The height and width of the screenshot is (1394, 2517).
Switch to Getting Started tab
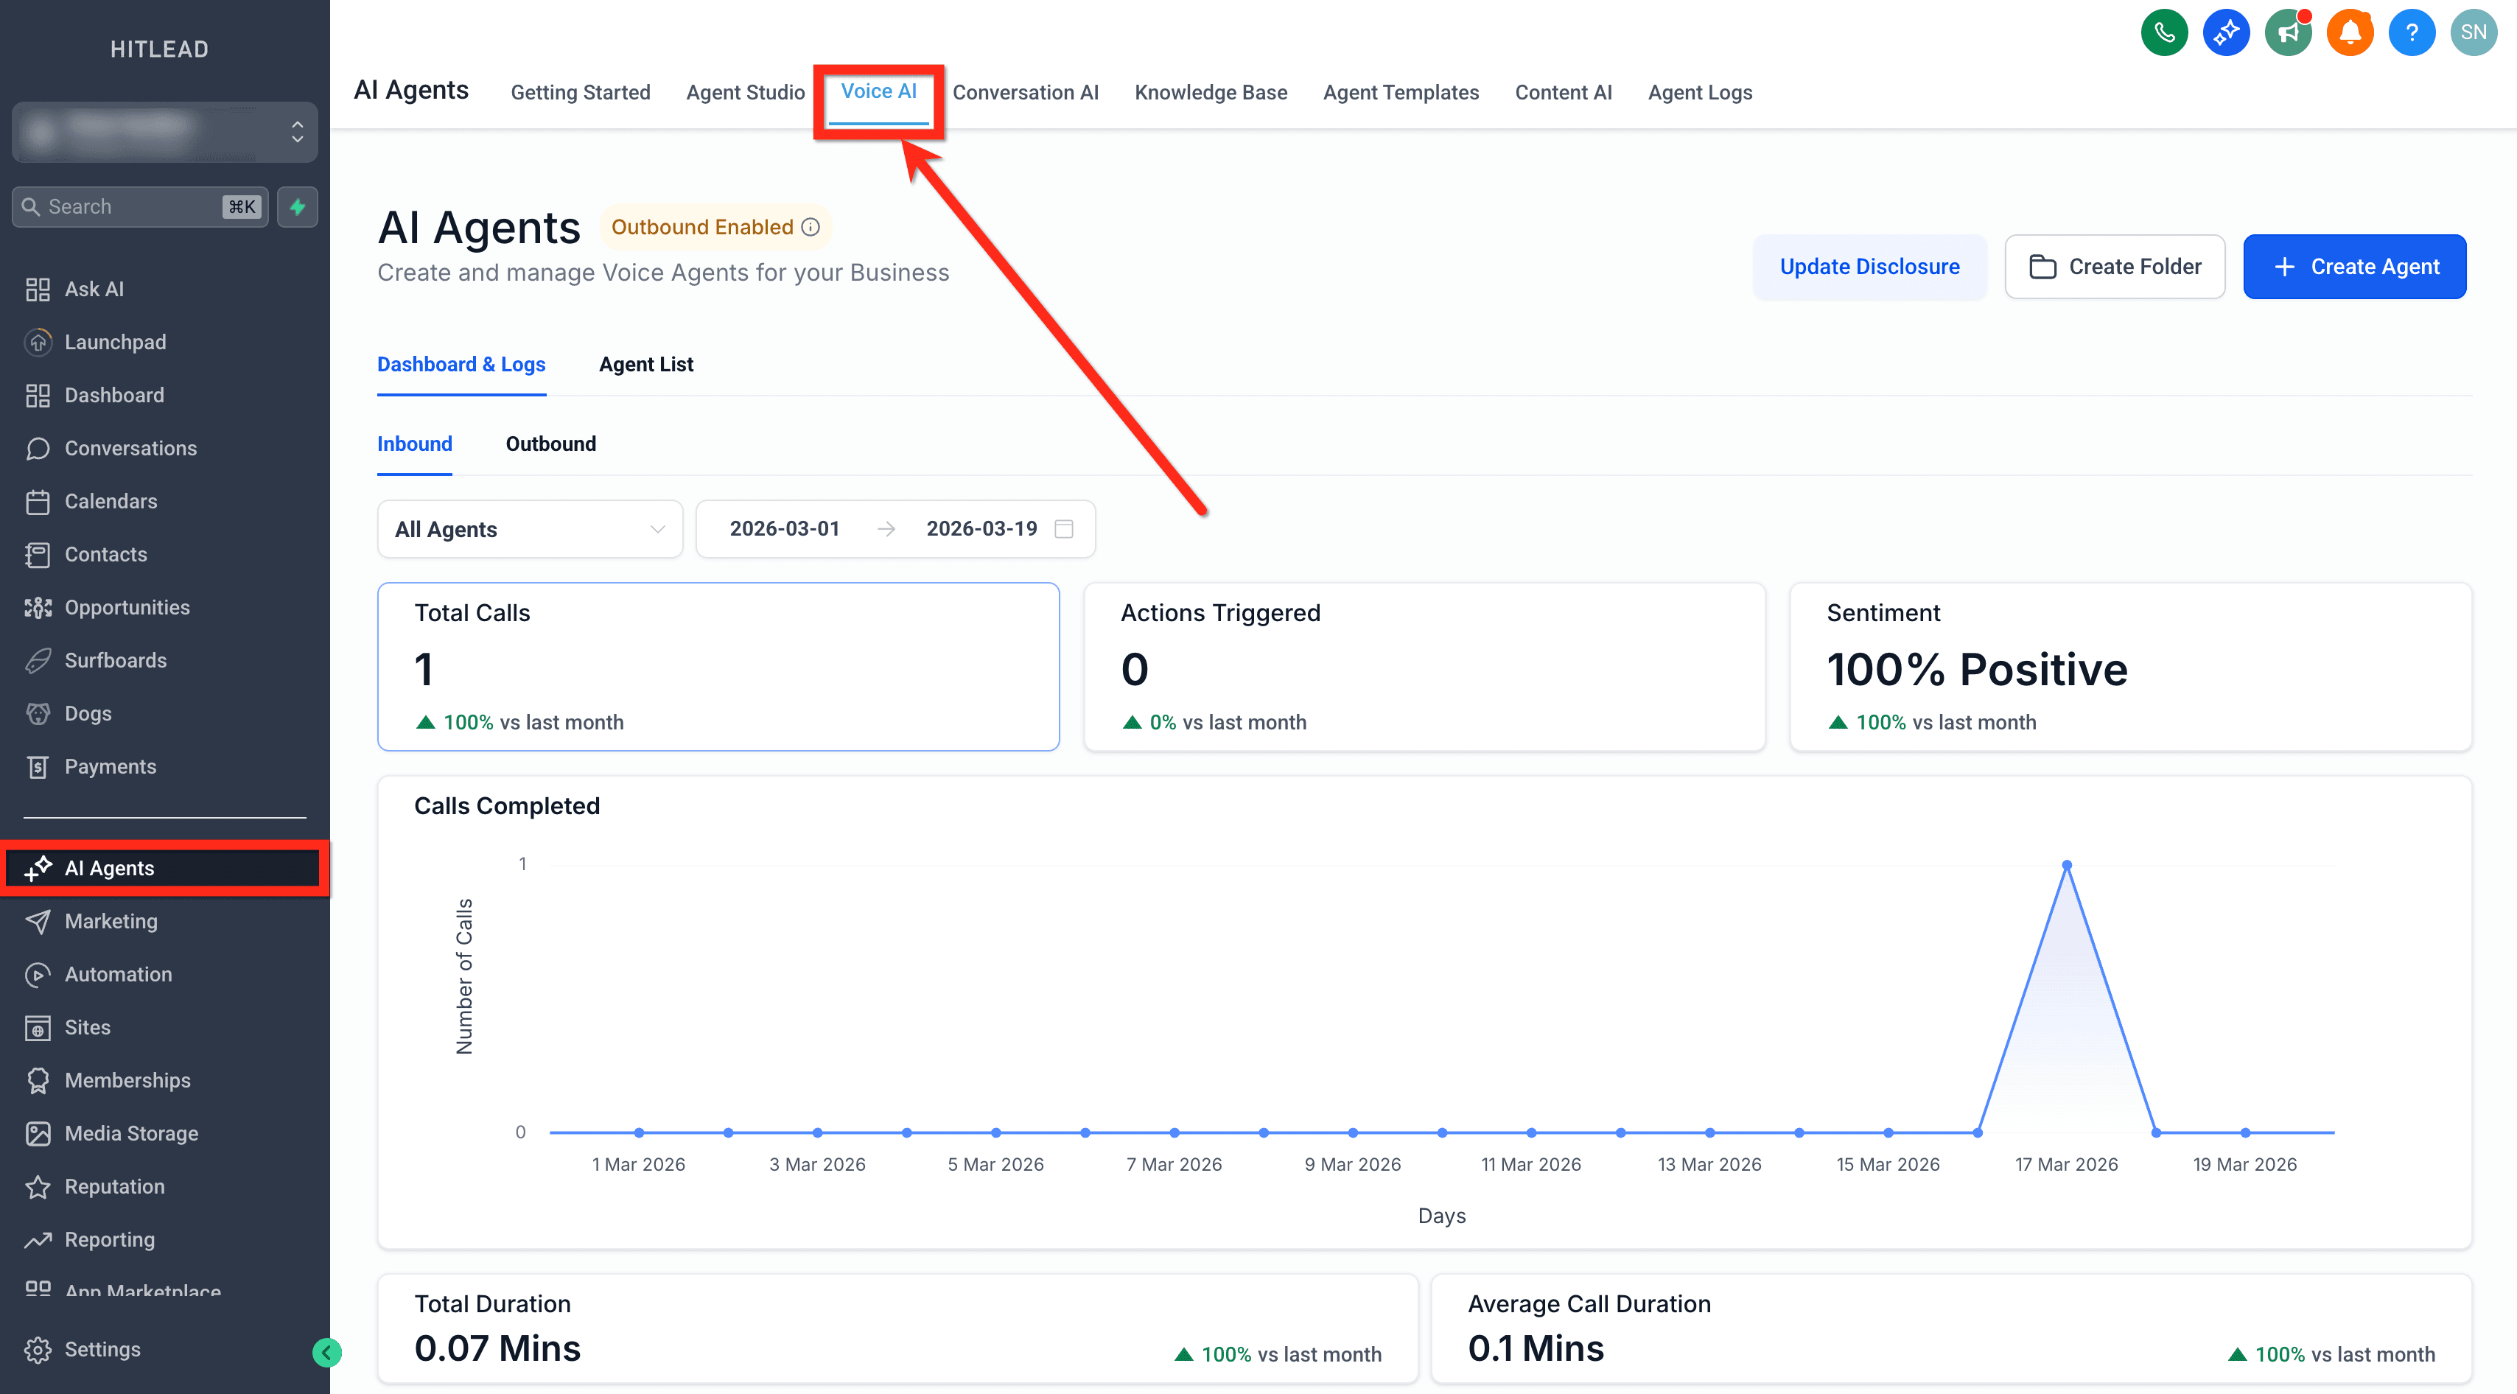[x=581, y=92]
